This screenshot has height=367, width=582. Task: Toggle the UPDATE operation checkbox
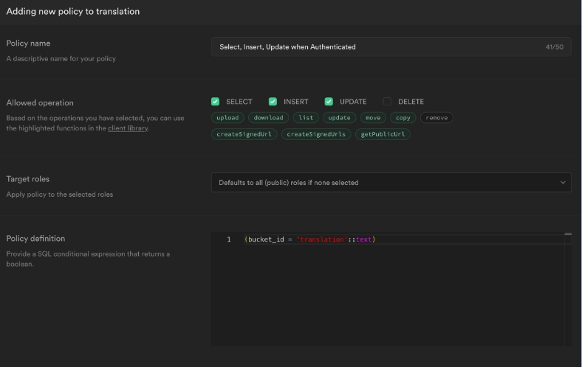pyautogui.click(x=329, y=102)
